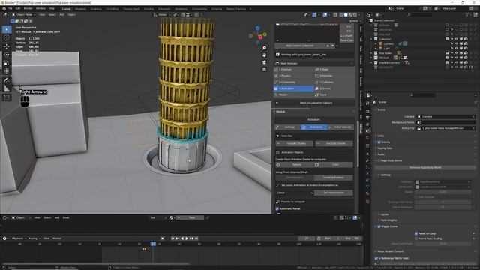This screenshot has width=480, height=270.
Task: Open the Window menu
Action: coord(40,8)
